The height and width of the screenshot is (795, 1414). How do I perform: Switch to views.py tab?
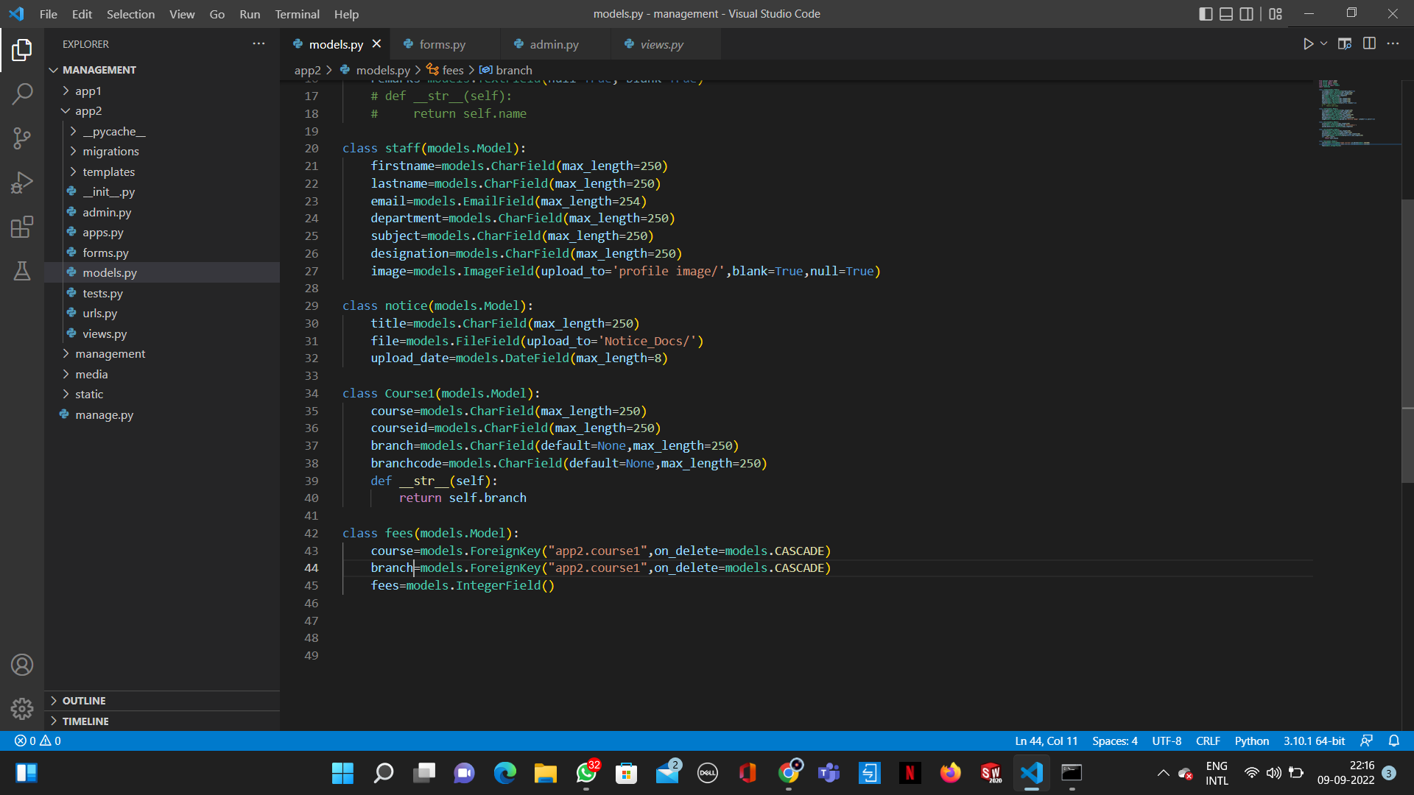coord(661,44)
